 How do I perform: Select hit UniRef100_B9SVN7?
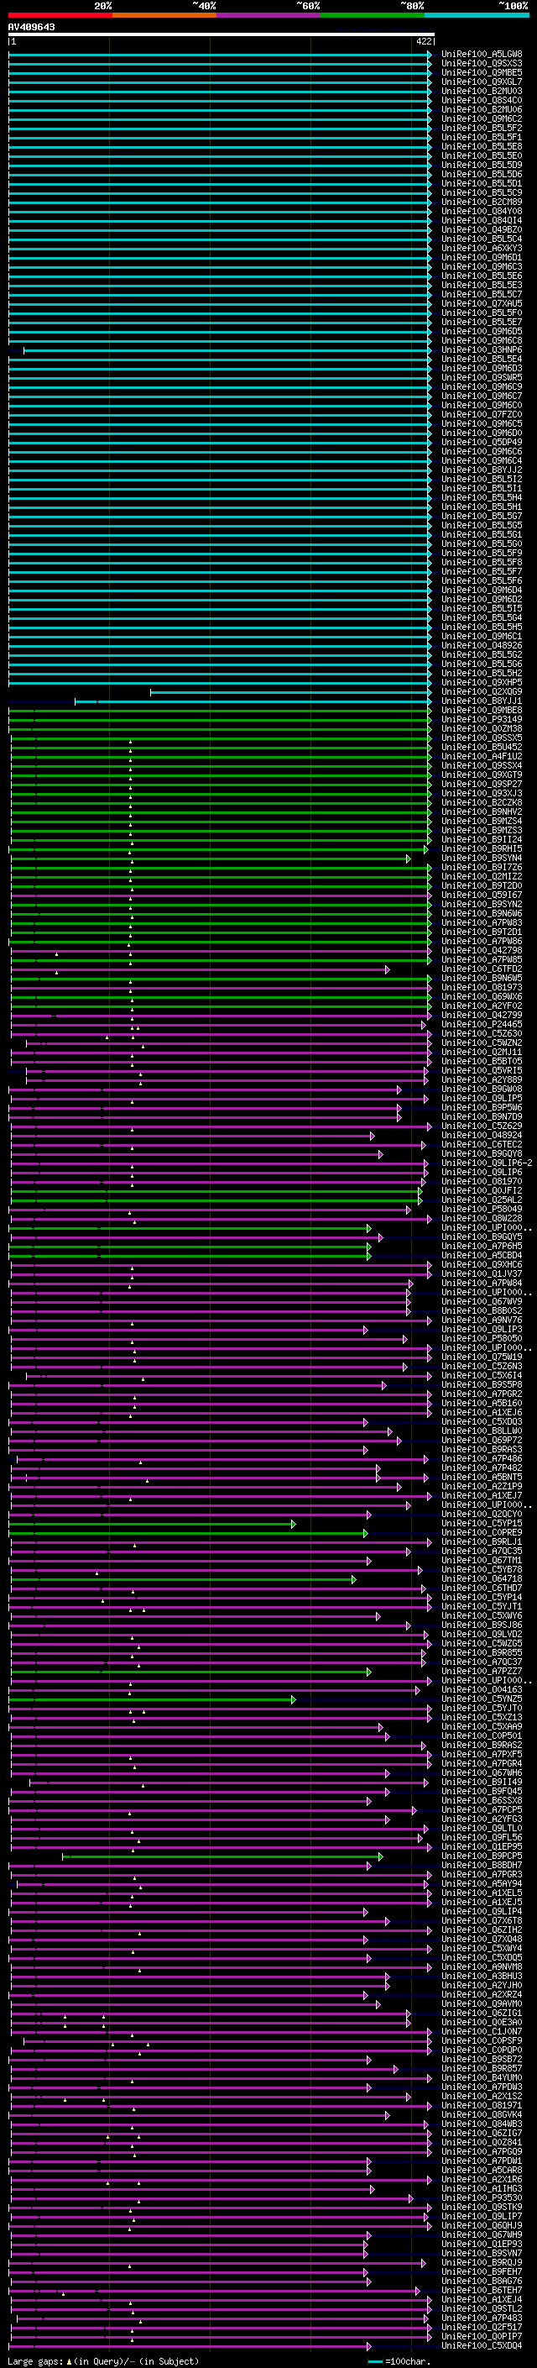[482, 2253]
